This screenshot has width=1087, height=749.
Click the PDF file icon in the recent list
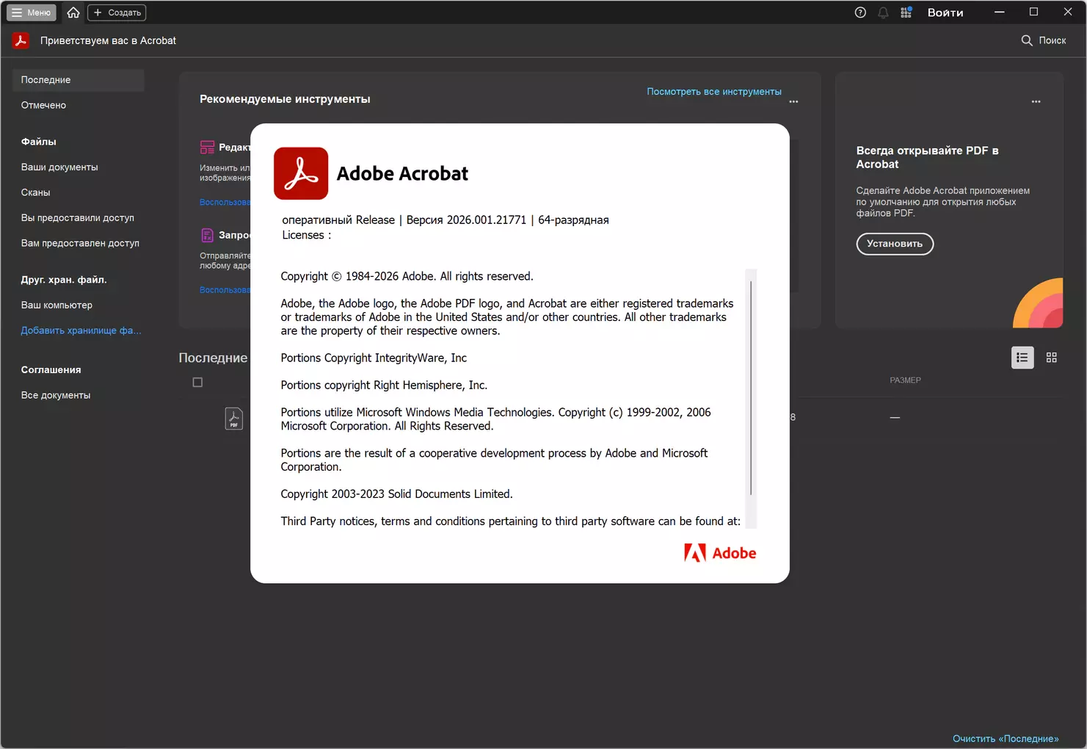(233, 419)
